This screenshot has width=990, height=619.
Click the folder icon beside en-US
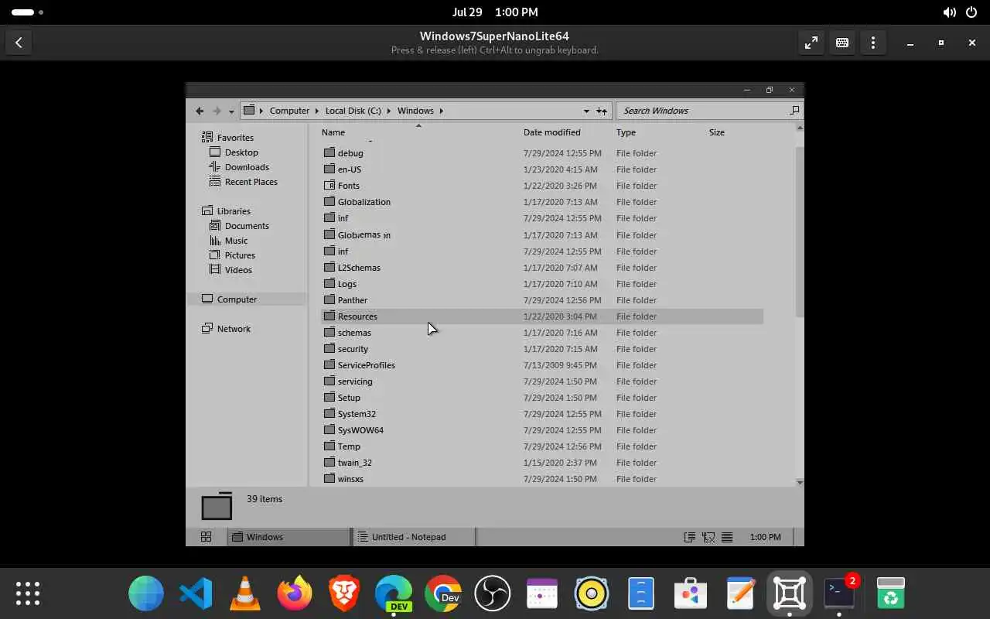coord(329,169)
